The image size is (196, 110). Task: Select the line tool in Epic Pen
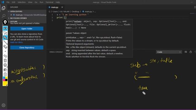5,42
